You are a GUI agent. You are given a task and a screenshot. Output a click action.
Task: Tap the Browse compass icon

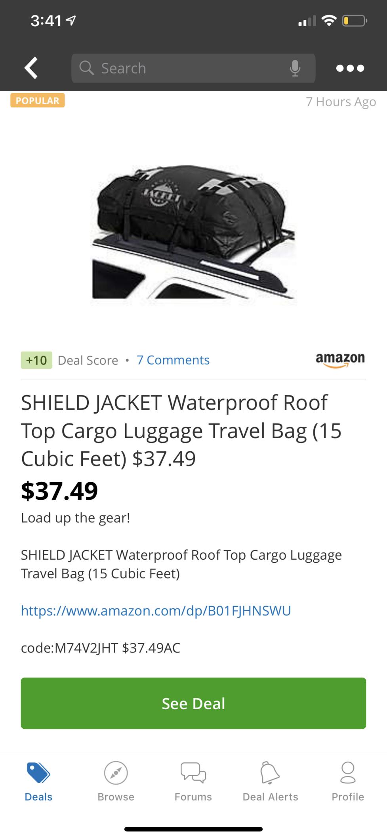[116, 773]
